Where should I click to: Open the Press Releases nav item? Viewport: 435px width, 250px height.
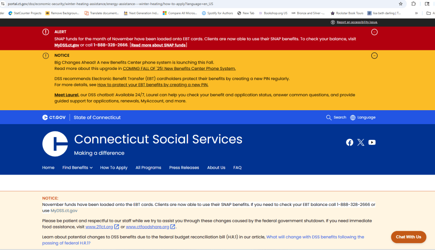point(184,168)
